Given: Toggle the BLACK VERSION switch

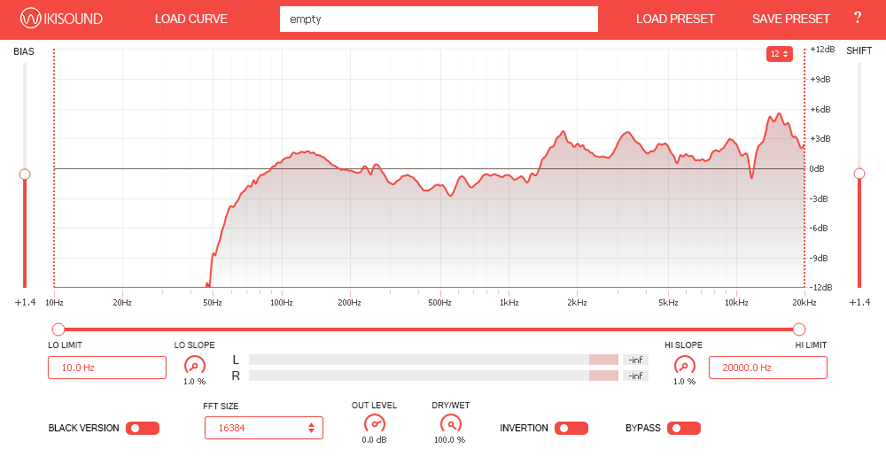Looking at the screenshot, I should click(143, 429).
